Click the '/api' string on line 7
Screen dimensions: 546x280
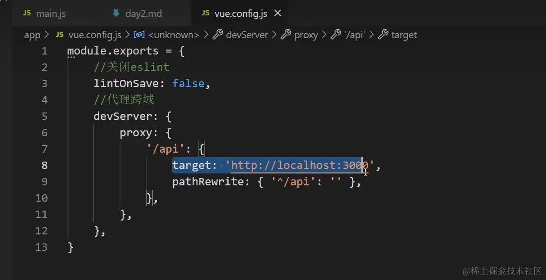click(x=165, y=149)
